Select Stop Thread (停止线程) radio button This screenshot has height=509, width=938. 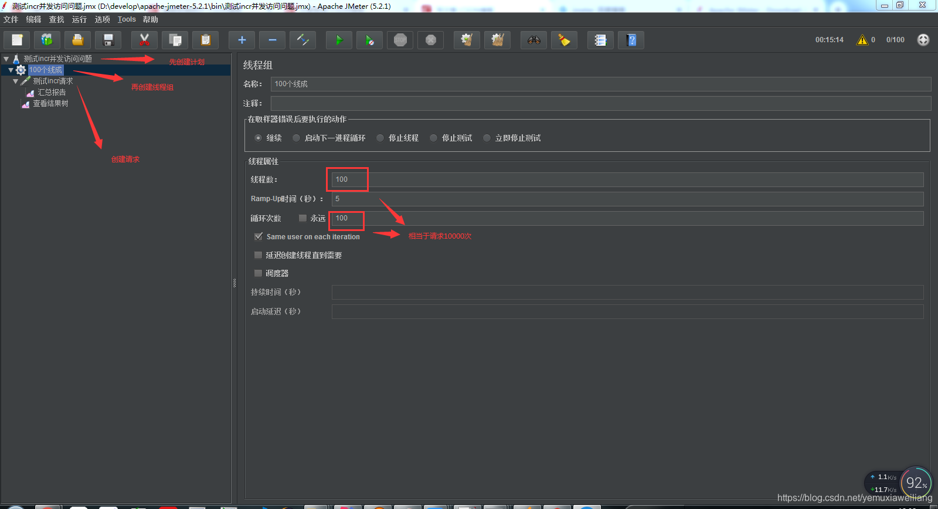380,138
